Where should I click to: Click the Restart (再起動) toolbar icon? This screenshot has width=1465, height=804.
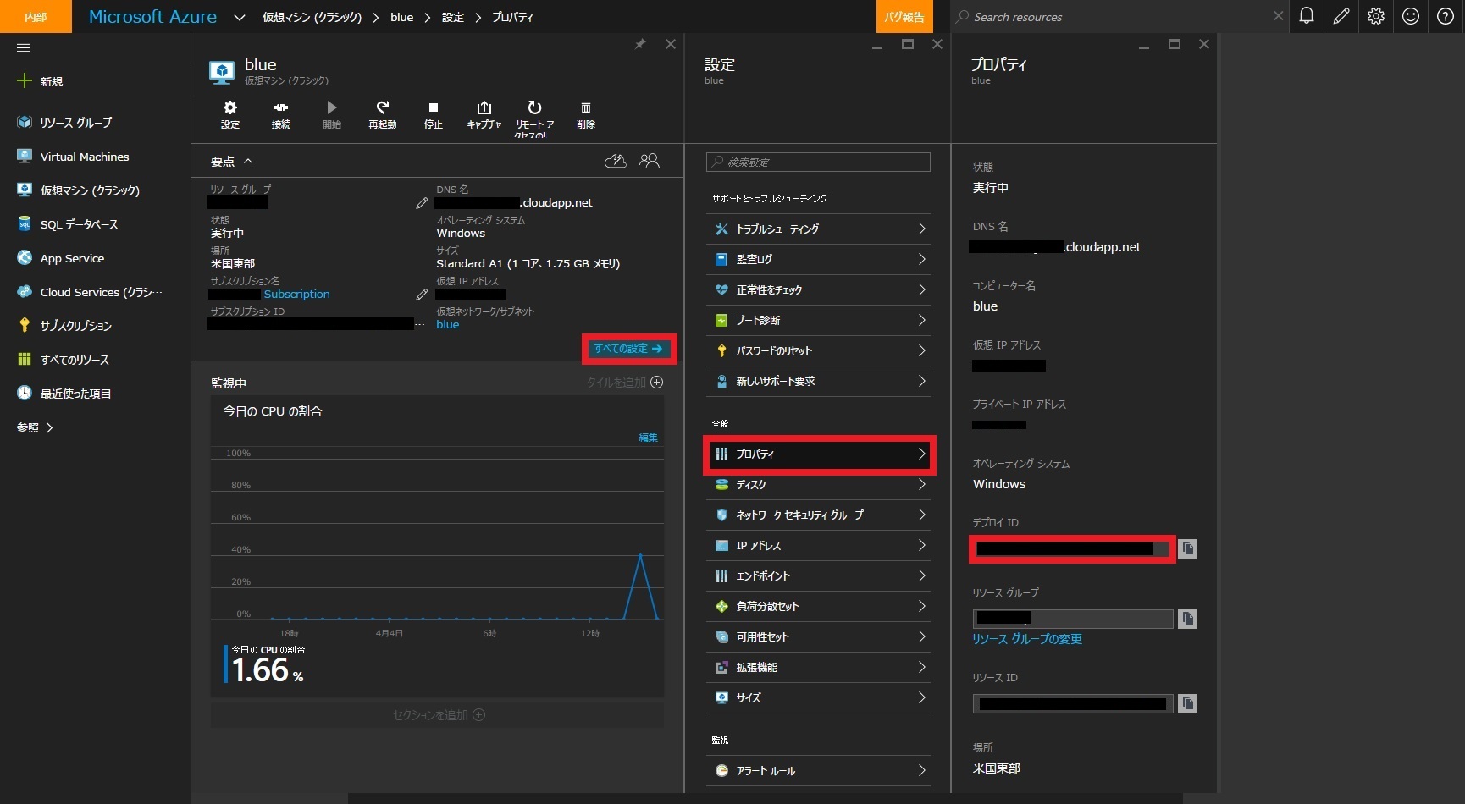click(383, 114)
